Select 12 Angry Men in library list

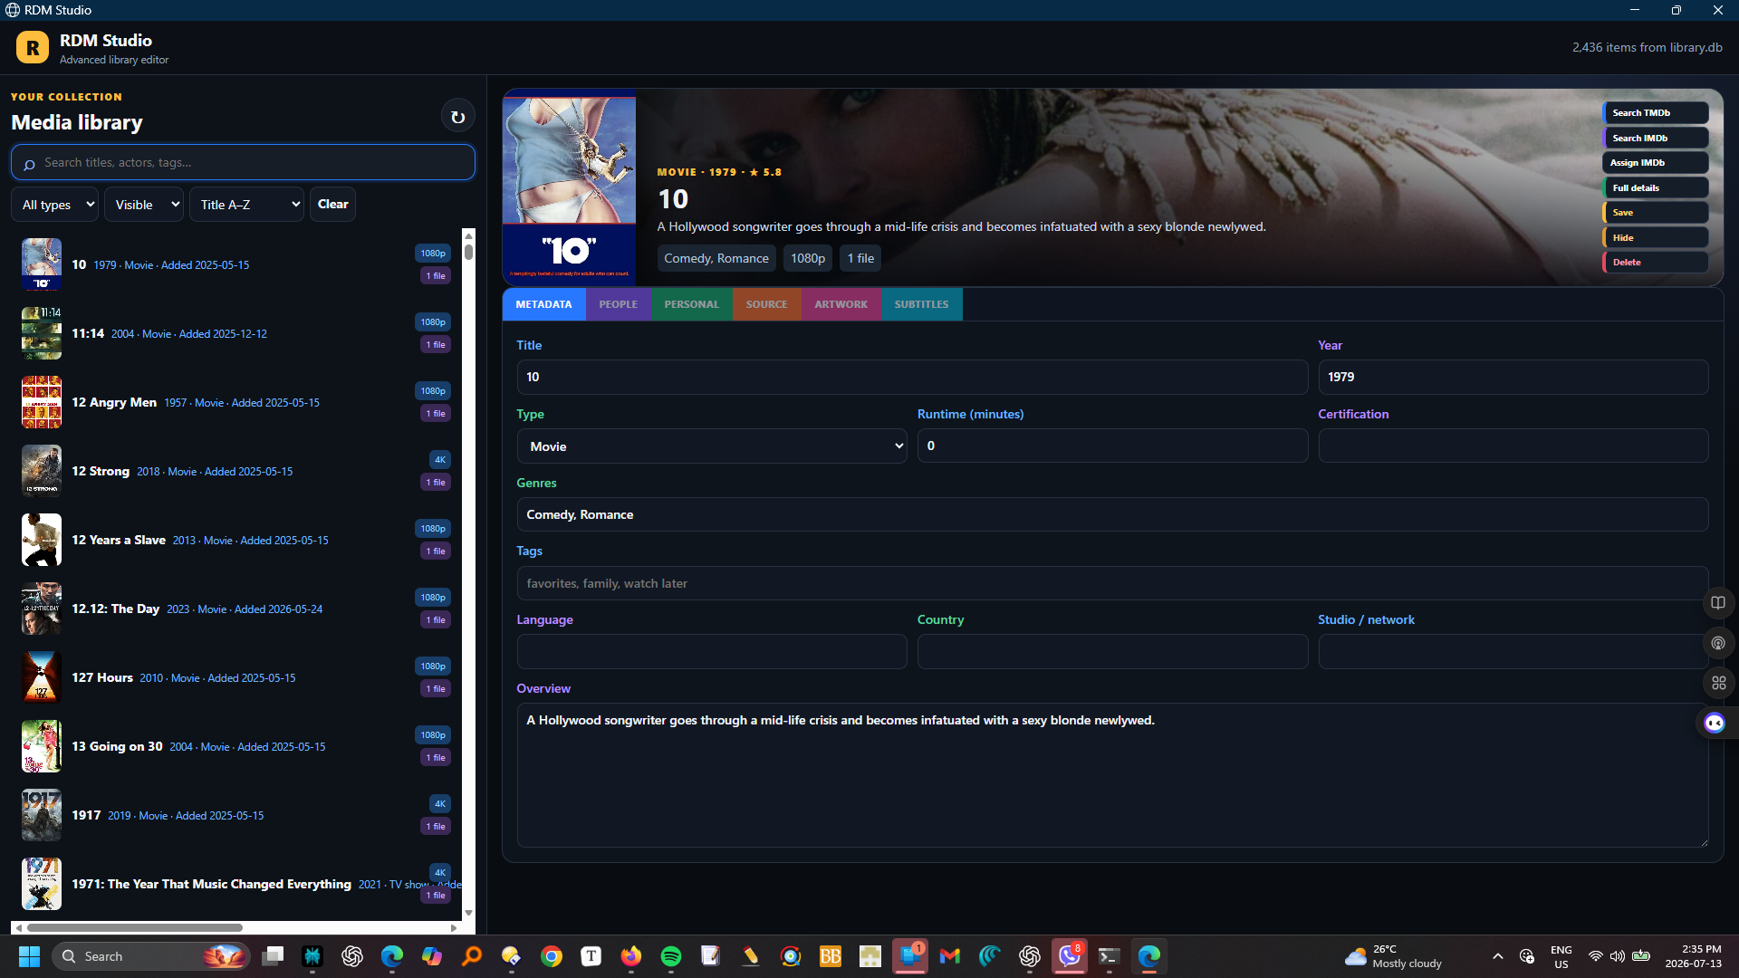click(237, 402)
